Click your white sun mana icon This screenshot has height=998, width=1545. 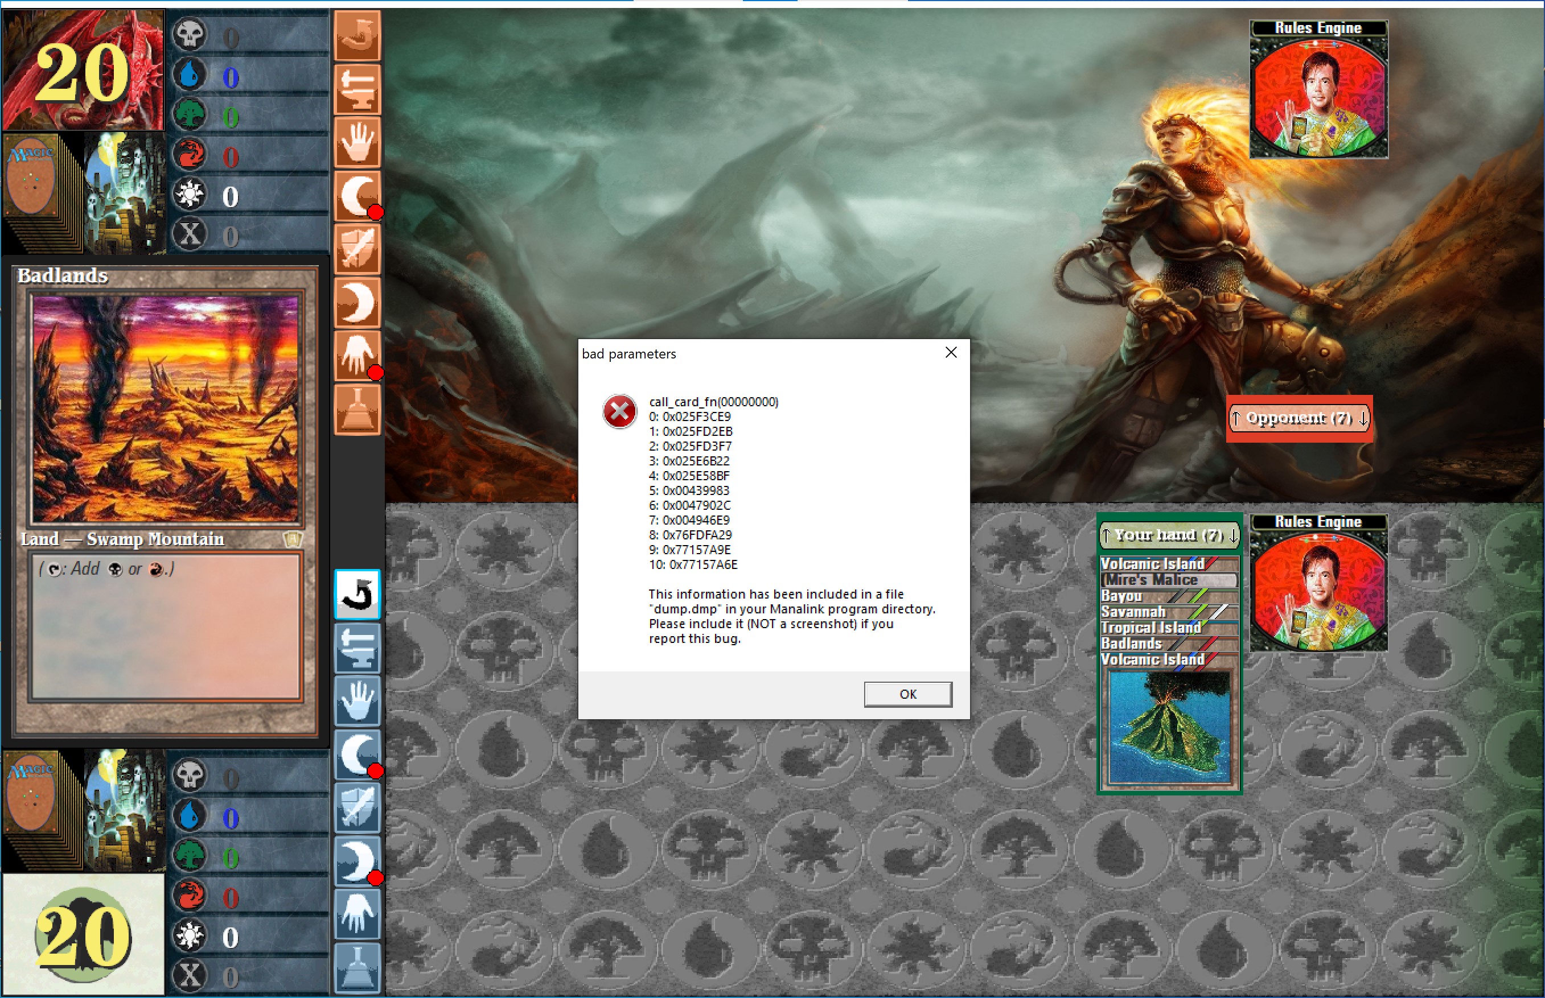tap(190, 935)
